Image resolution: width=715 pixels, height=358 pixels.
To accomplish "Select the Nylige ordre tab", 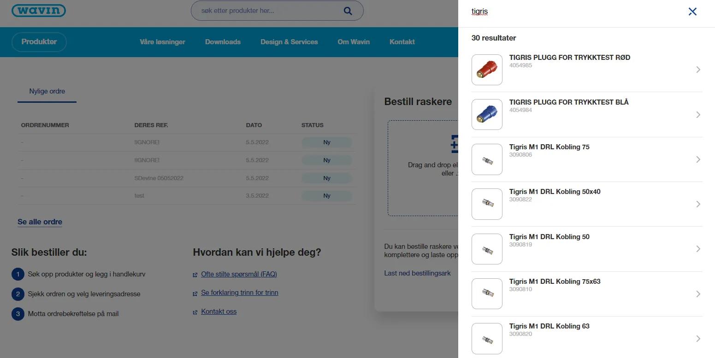I will coord(47,91).
